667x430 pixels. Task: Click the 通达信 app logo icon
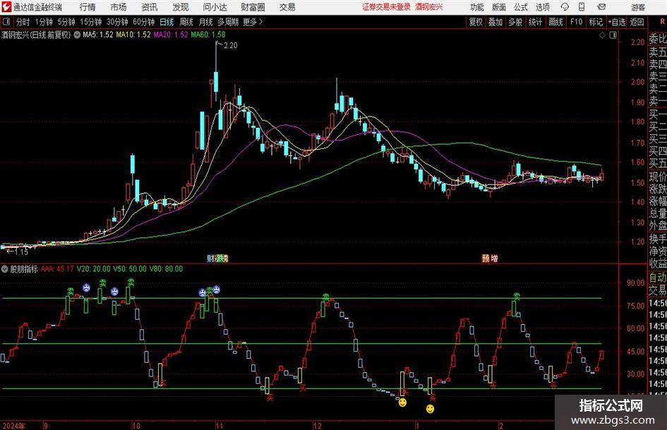[x=6, y=7]
